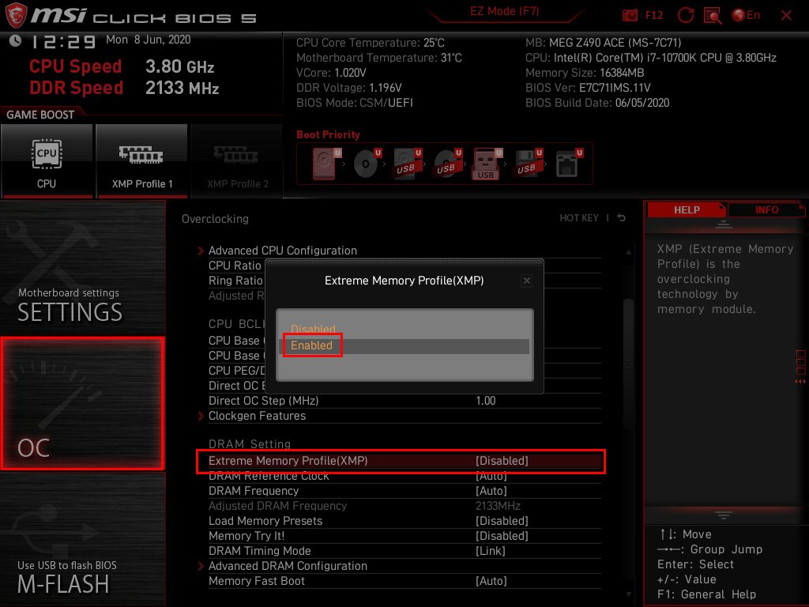Screen dimensions: 809x607
Task: Open DRAM Timing Mode [Link] option
Action: coord(404,551)
